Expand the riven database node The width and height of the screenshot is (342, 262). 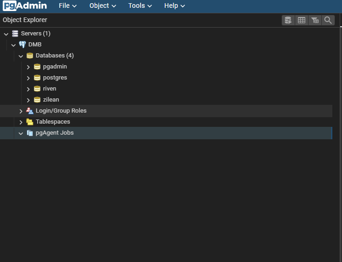[28, 89]
